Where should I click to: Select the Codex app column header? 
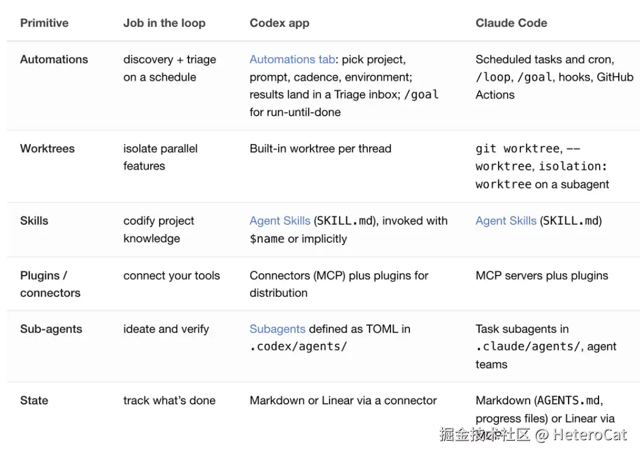pyautogui.click(x=279, y=23)
